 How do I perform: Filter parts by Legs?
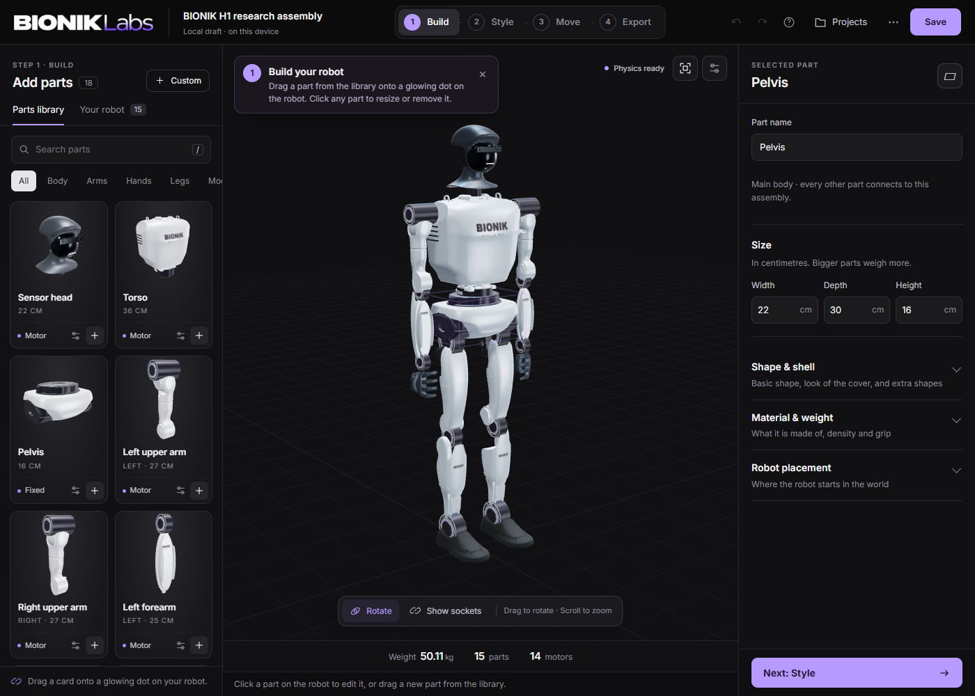coord(180,181)
